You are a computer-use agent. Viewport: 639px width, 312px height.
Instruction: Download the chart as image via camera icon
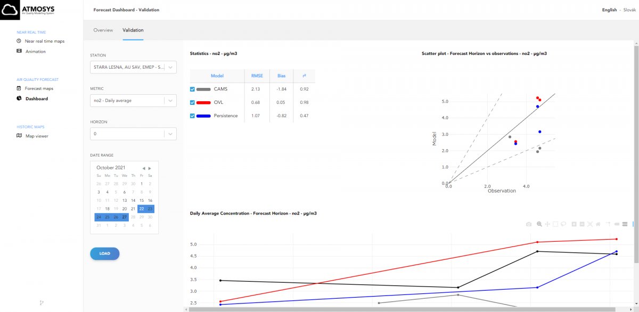(529, 224)
